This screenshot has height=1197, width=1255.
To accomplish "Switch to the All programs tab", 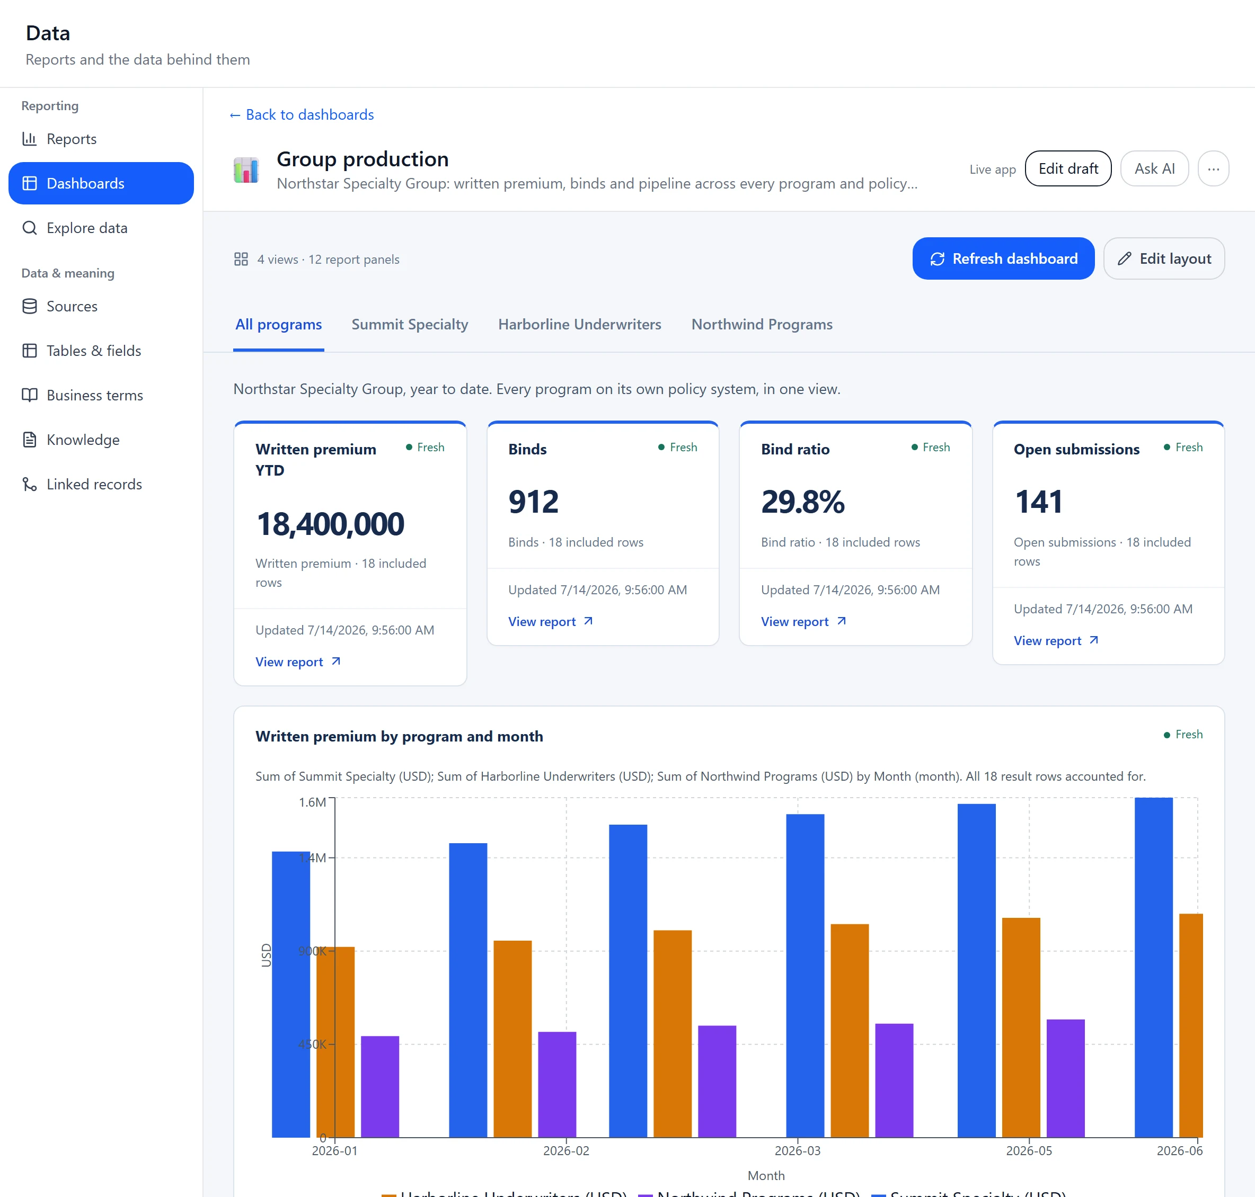I will 278,324.
